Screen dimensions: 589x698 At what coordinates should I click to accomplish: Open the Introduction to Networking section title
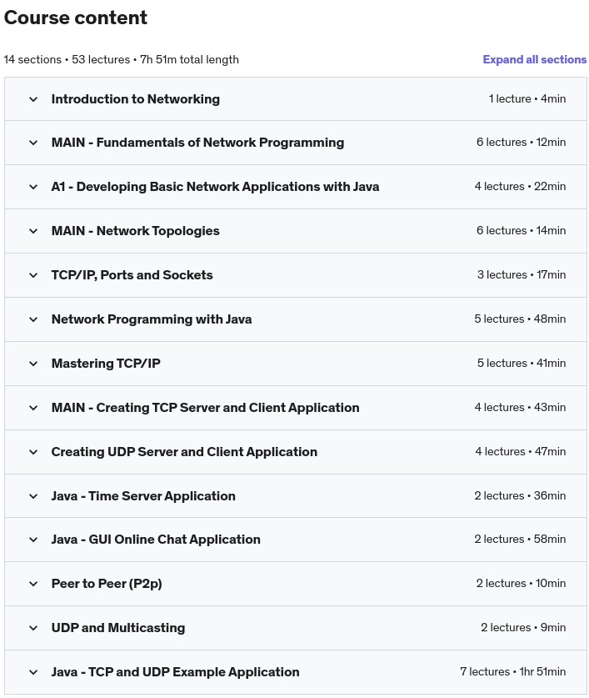pyautogui.click(x=136, y=99)
